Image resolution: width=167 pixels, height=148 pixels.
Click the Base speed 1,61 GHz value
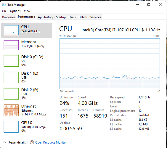(144, 97)
